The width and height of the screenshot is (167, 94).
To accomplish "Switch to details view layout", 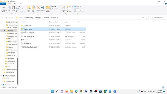I will click(163, 87).
